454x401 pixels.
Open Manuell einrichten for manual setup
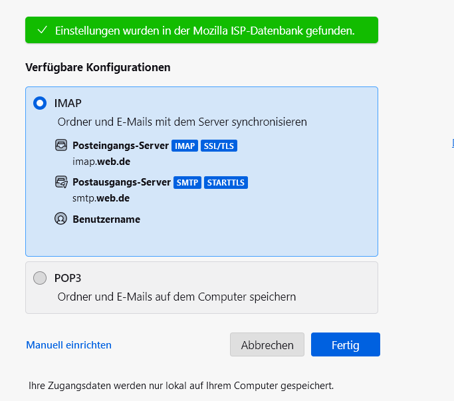(x=68, y=345)
